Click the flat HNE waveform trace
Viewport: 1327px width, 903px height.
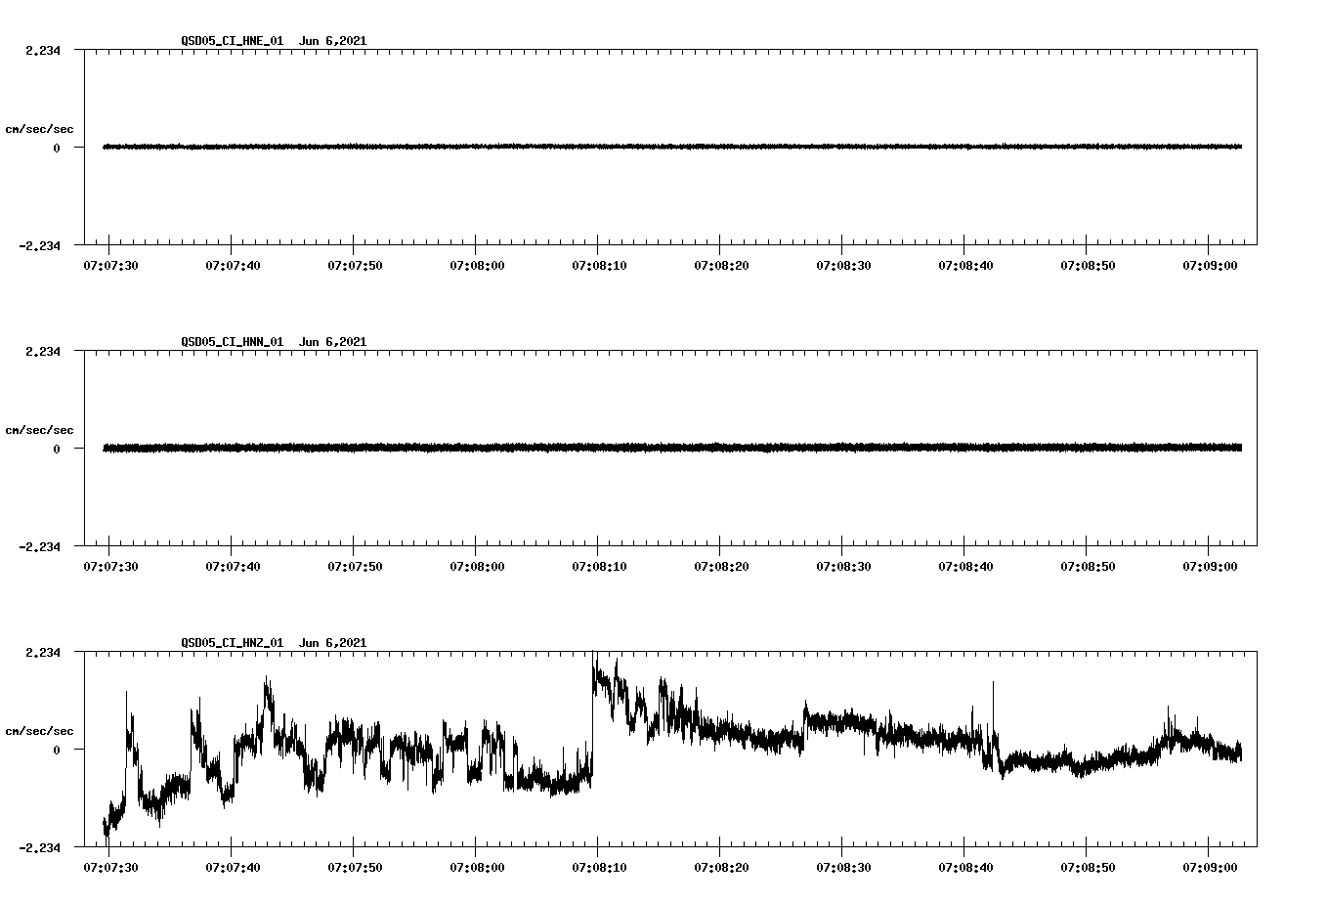coord(672,147)
